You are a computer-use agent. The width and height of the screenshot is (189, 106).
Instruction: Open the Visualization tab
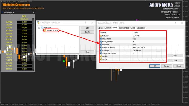[x=141, y=28]
